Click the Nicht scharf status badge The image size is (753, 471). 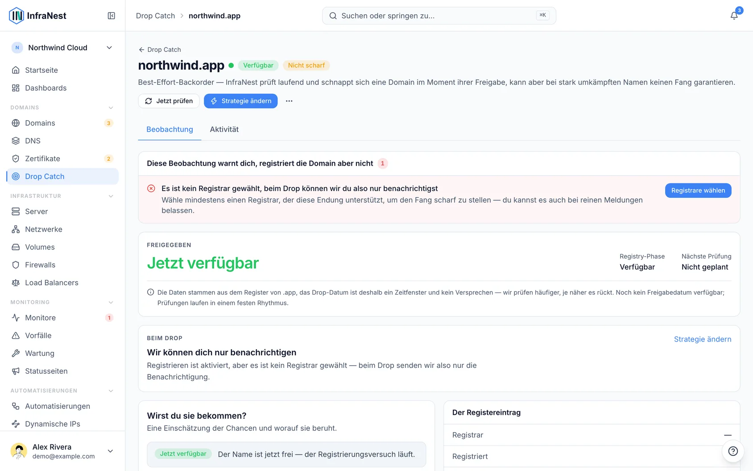point(306,65)
